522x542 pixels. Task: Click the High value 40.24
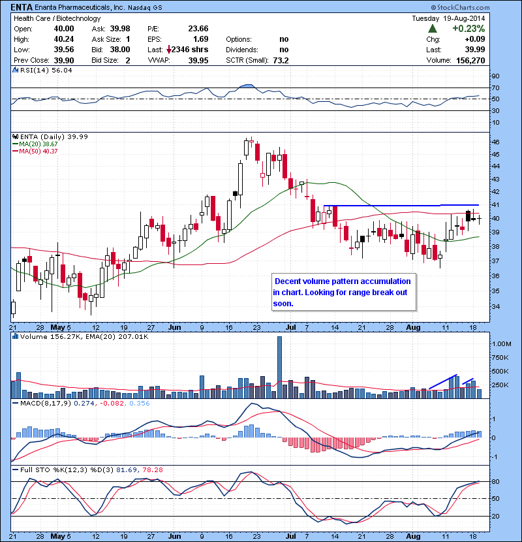click(64, 39)
